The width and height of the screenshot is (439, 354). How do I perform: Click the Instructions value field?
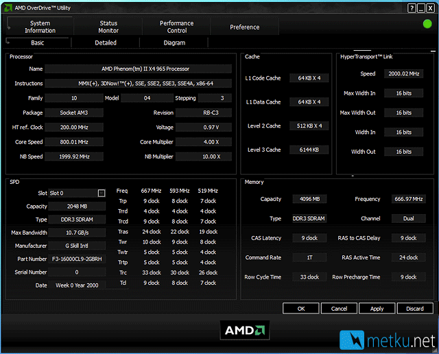pyautogui.click(x=139, y=83)
